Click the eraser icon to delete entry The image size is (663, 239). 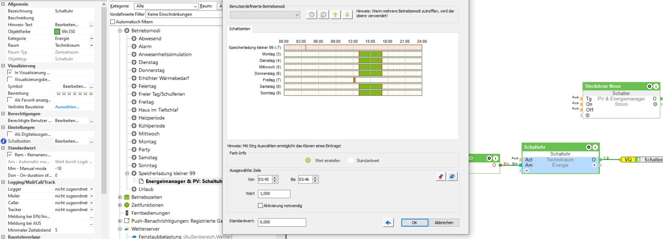tap(441, 176)
